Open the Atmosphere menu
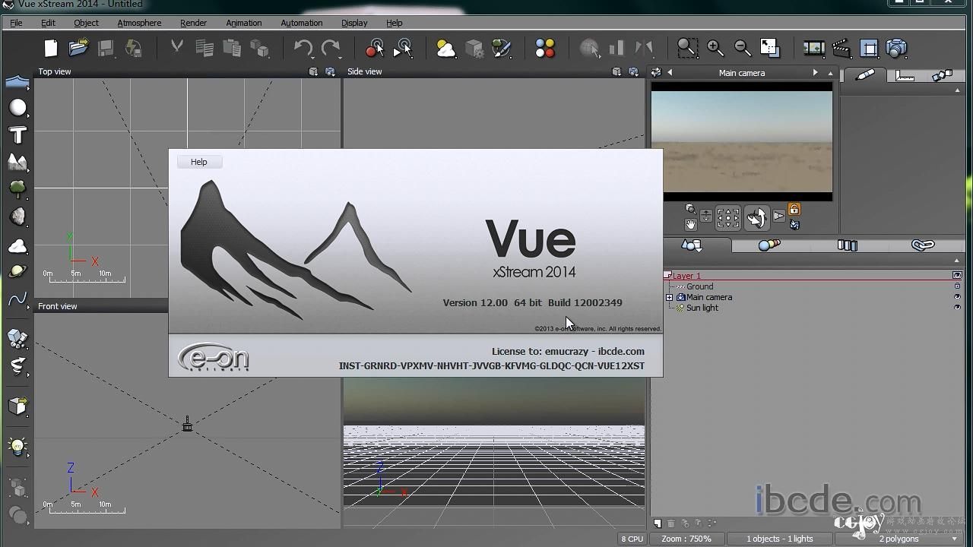This screenshot has width=973, height=547. [139, 23]
